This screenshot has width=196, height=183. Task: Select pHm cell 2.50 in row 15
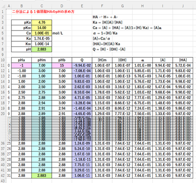[42, 87]
